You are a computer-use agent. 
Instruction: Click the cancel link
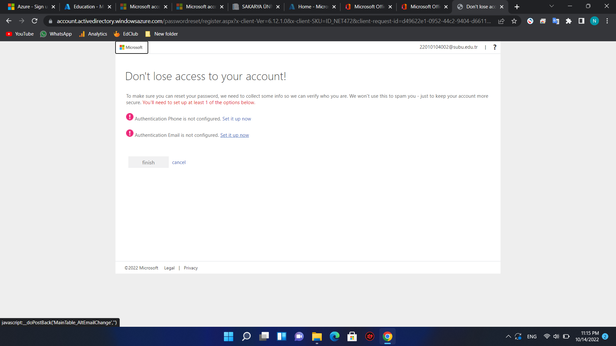(x=179, y=162)
